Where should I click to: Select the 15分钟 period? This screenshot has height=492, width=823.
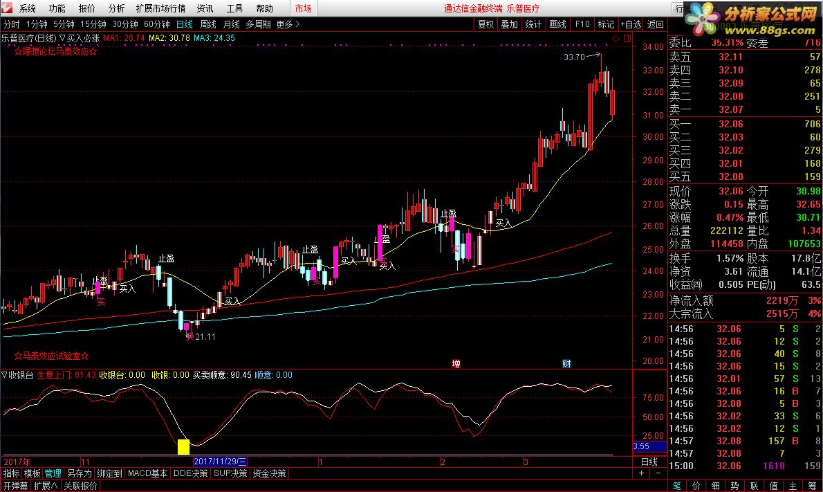coord(93,24)
